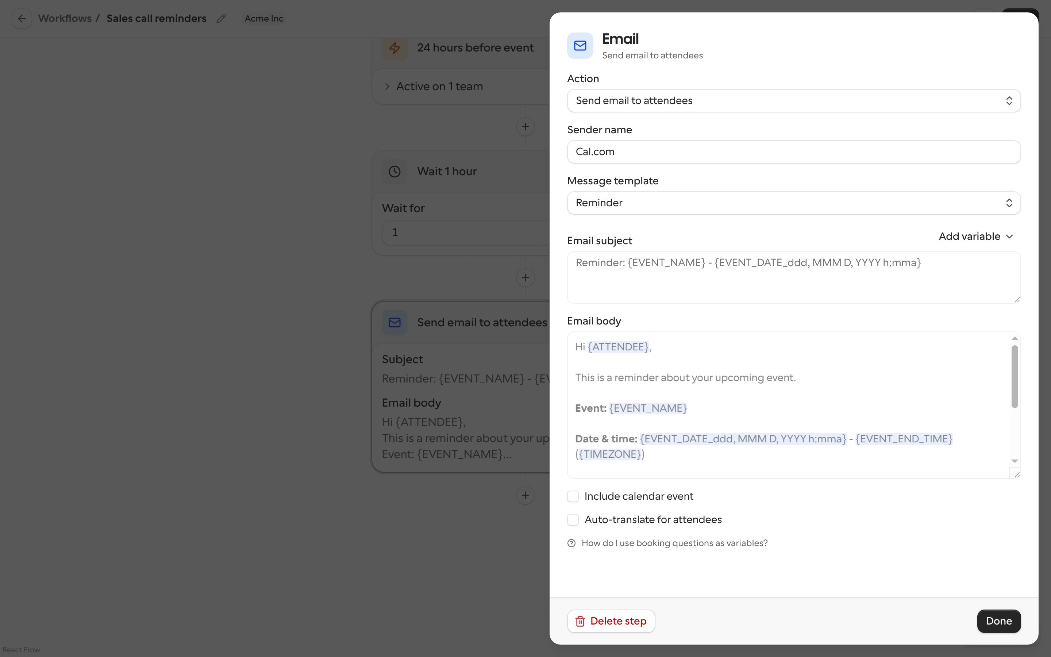The image size is (1051, 657).
Task: Select the Wait 1 hour node title
Action: [x=447, y=172]
